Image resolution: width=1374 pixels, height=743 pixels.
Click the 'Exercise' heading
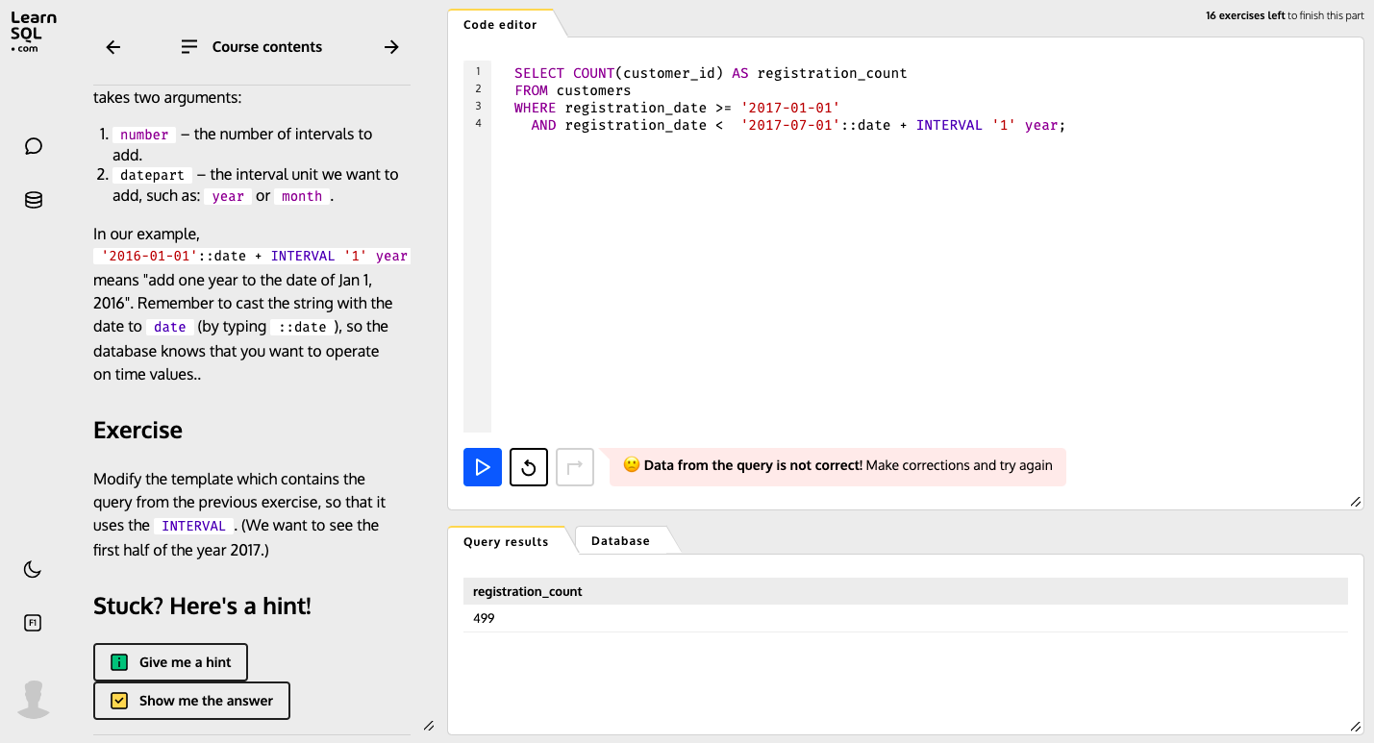tap(137, 430)
